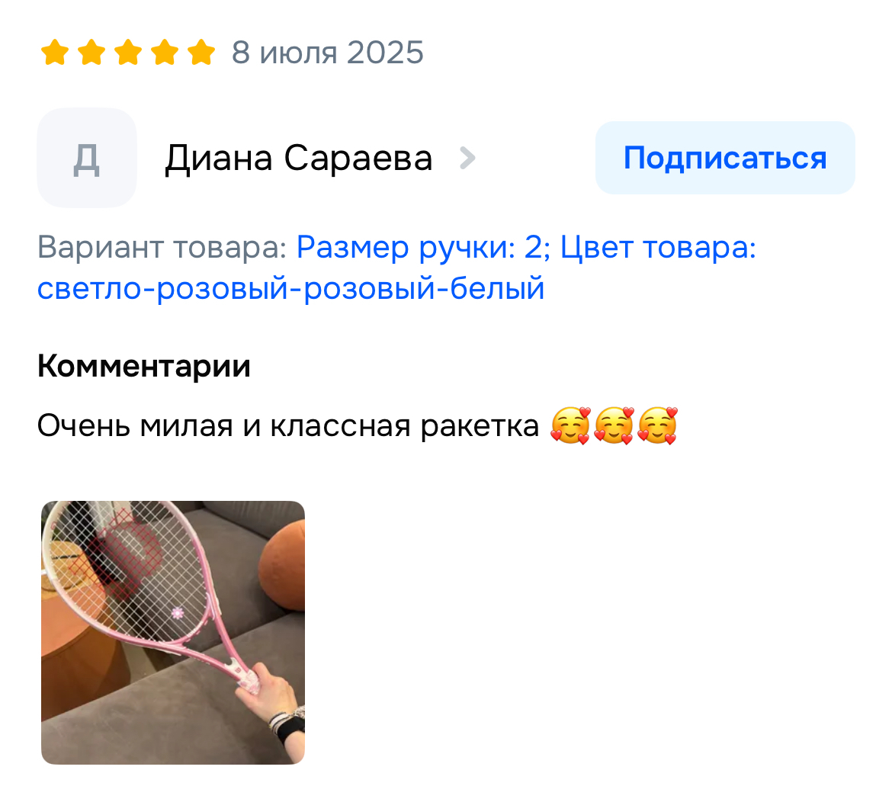Click the fifth (last) rating star

202,53
